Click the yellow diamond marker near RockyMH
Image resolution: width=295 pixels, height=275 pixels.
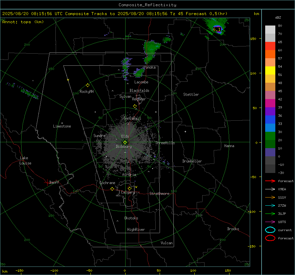[88, 85]
